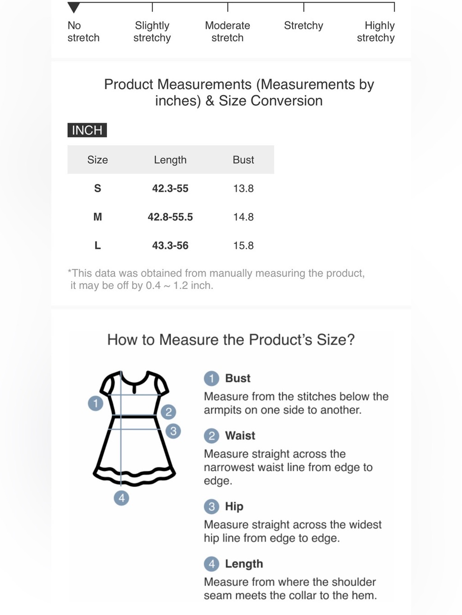The width and height of the screenshot is (462, 615).
Task: Select the size S row
Action: pos(170,188)
